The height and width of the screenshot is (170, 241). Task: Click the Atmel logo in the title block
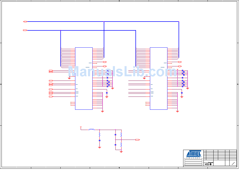click(194, 154)
